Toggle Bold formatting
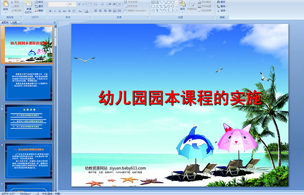This screenshot has width=304, height=195. click(x=50, y=11)
